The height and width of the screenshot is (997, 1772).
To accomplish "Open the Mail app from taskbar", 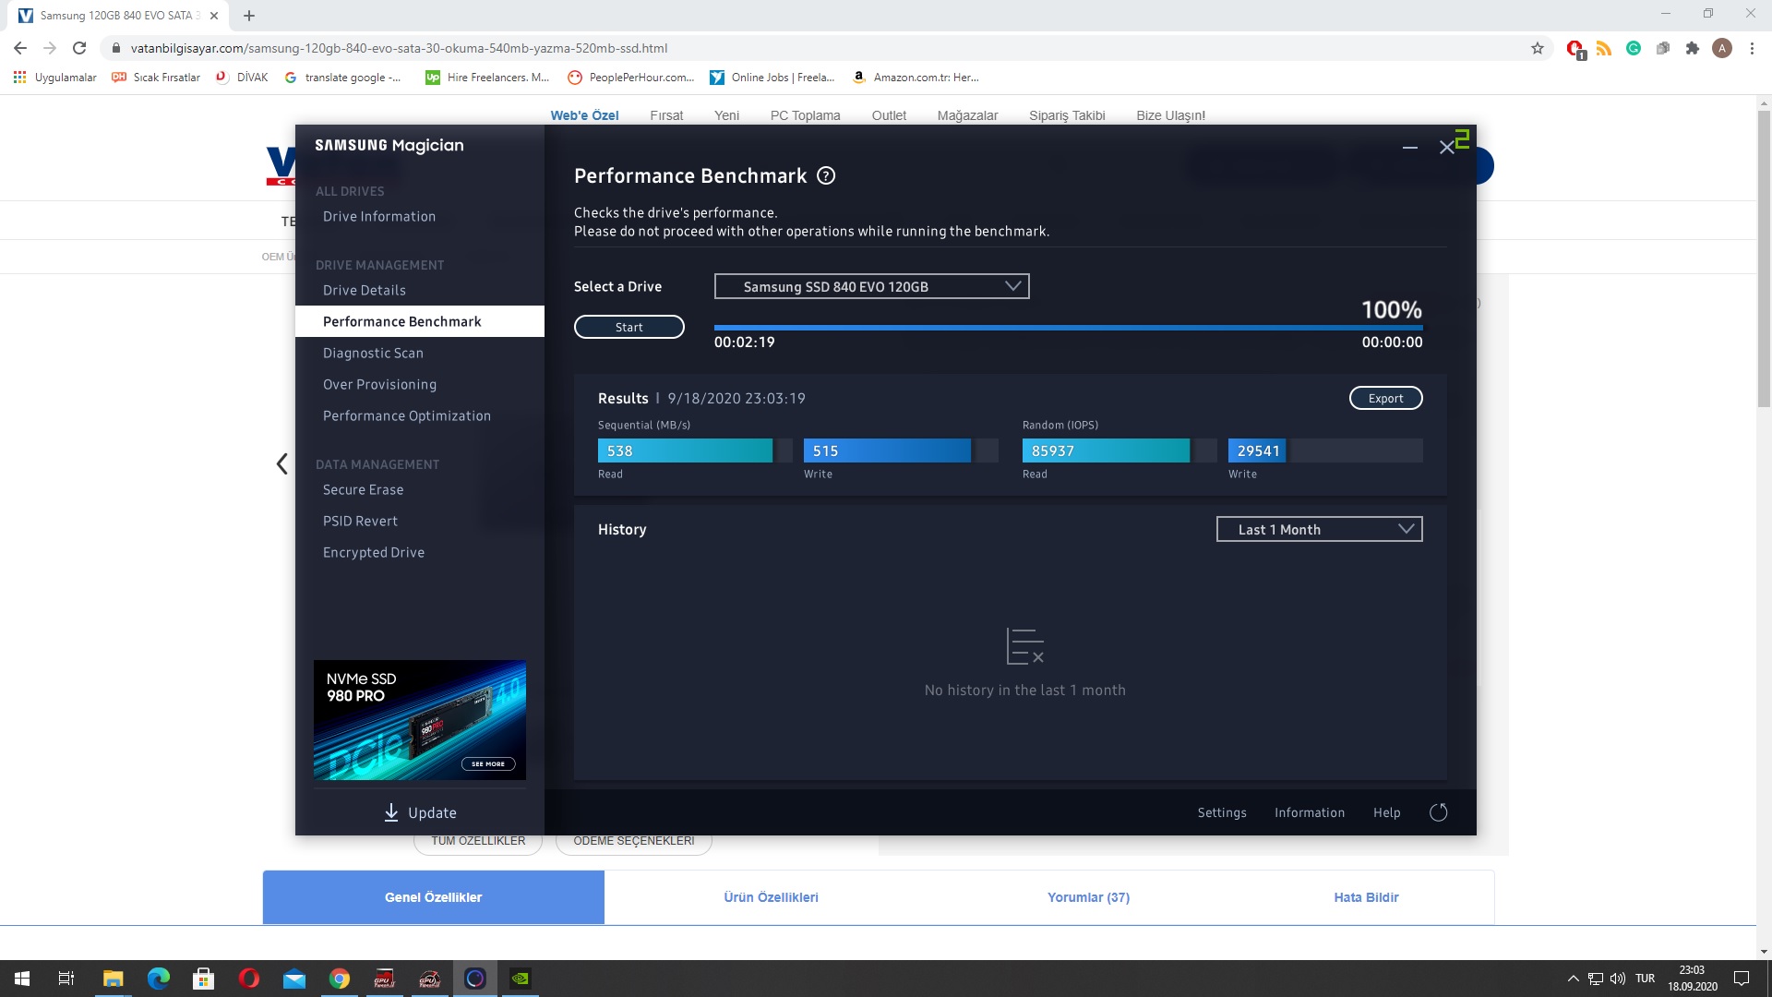I will [293, 979].
